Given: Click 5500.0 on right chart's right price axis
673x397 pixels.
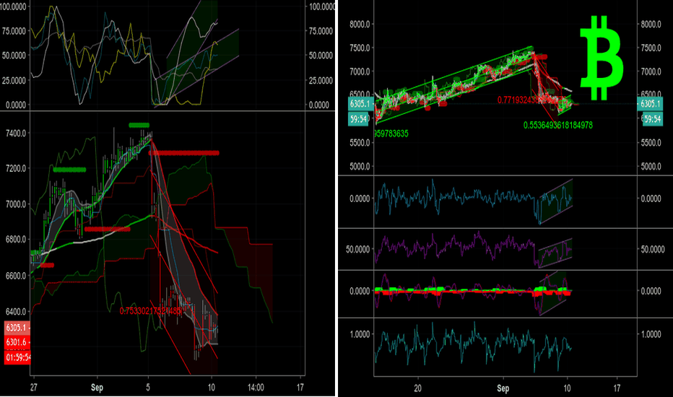Looking at the screenshot, I should [x=651, y=142].
